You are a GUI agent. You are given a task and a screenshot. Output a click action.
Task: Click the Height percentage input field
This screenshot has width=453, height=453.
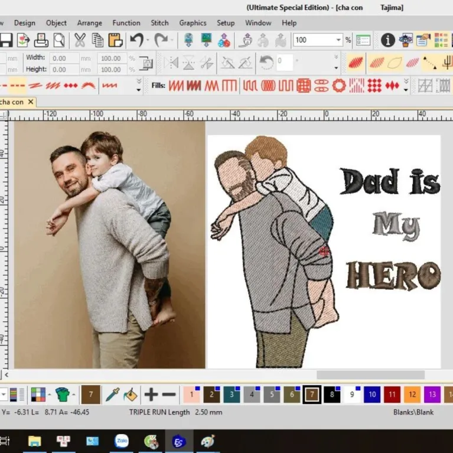[112, 70]
